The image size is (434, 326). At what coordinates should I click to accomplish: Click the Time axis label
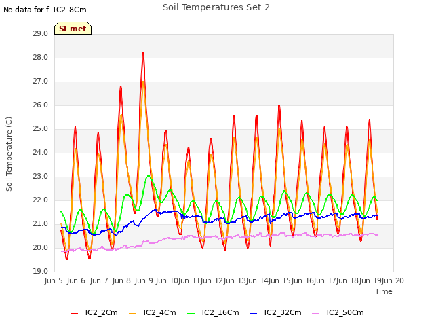click(x=384, y=291)
